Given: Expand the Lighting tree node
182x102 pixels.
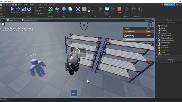Looking at the screenshot, I should (x=157, y=31).
